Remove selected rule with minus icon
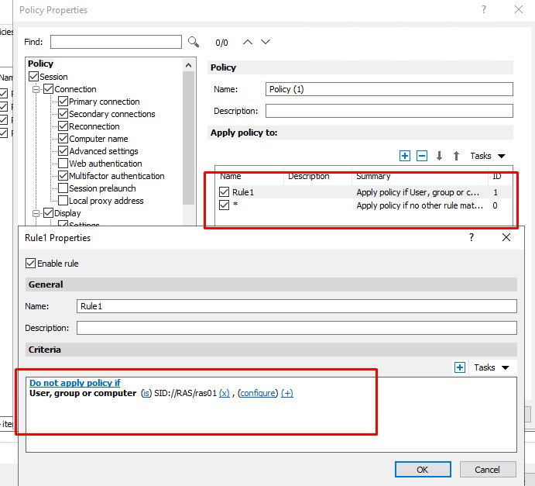Screen dimensions: 535x486 pos(422,156)
